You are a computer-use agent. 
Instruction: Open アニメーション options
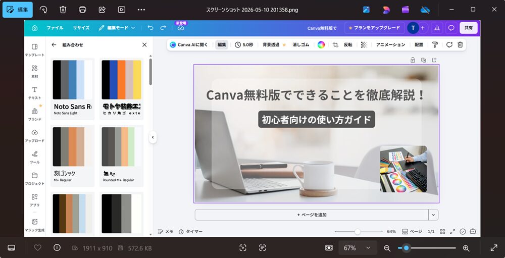391,45
